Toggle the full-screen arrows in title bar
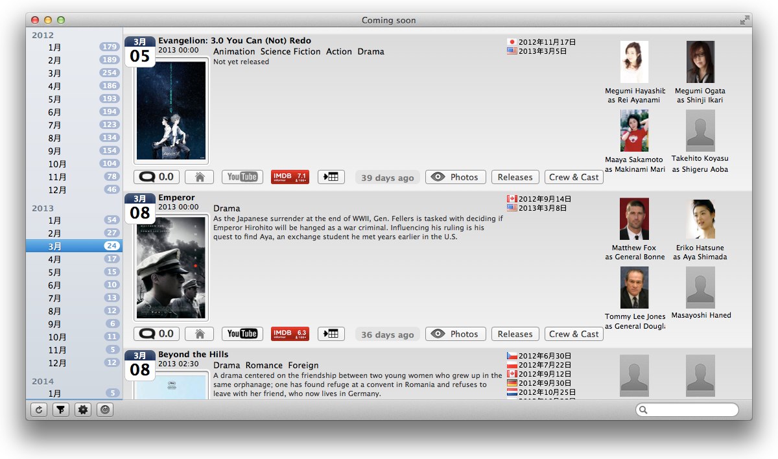778x459 pixels. pos(745,20)
